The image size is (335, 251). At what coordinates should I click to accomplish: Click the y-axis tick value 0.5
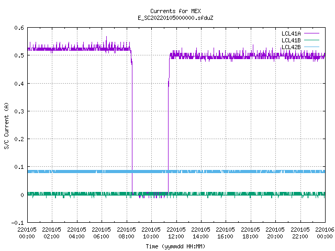pos(19,55)
